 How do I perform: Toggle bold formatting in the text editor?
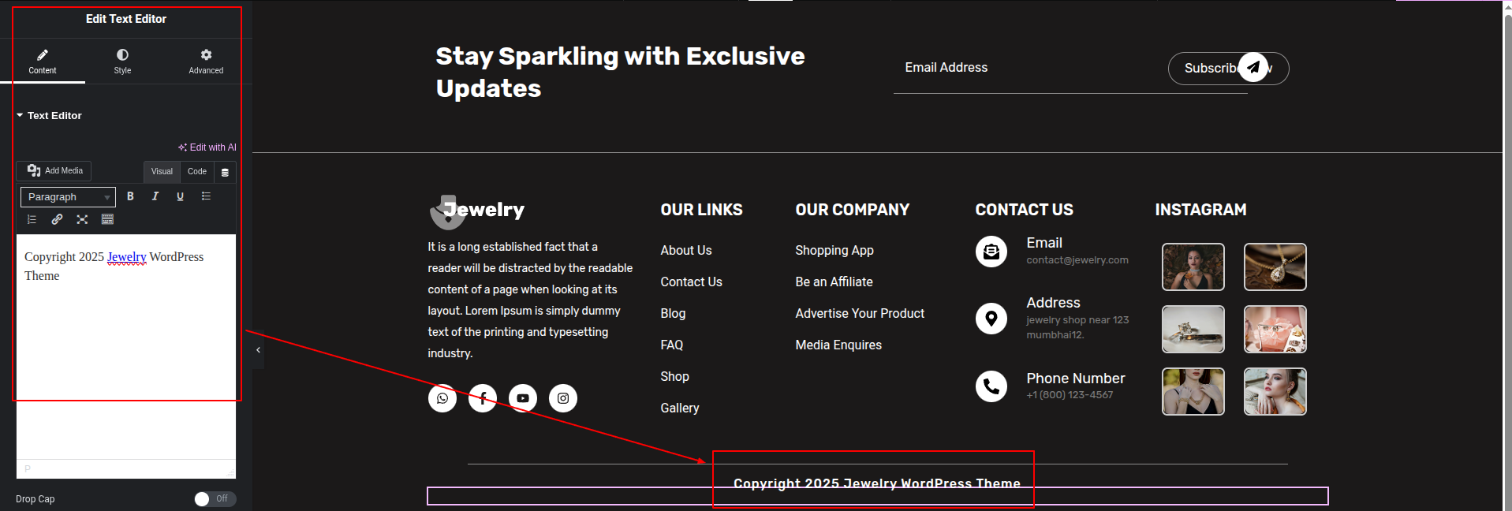130,196
